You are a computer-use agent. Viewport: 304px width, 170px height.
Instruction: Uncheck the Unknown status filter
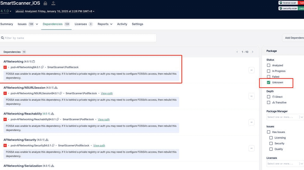268,82
